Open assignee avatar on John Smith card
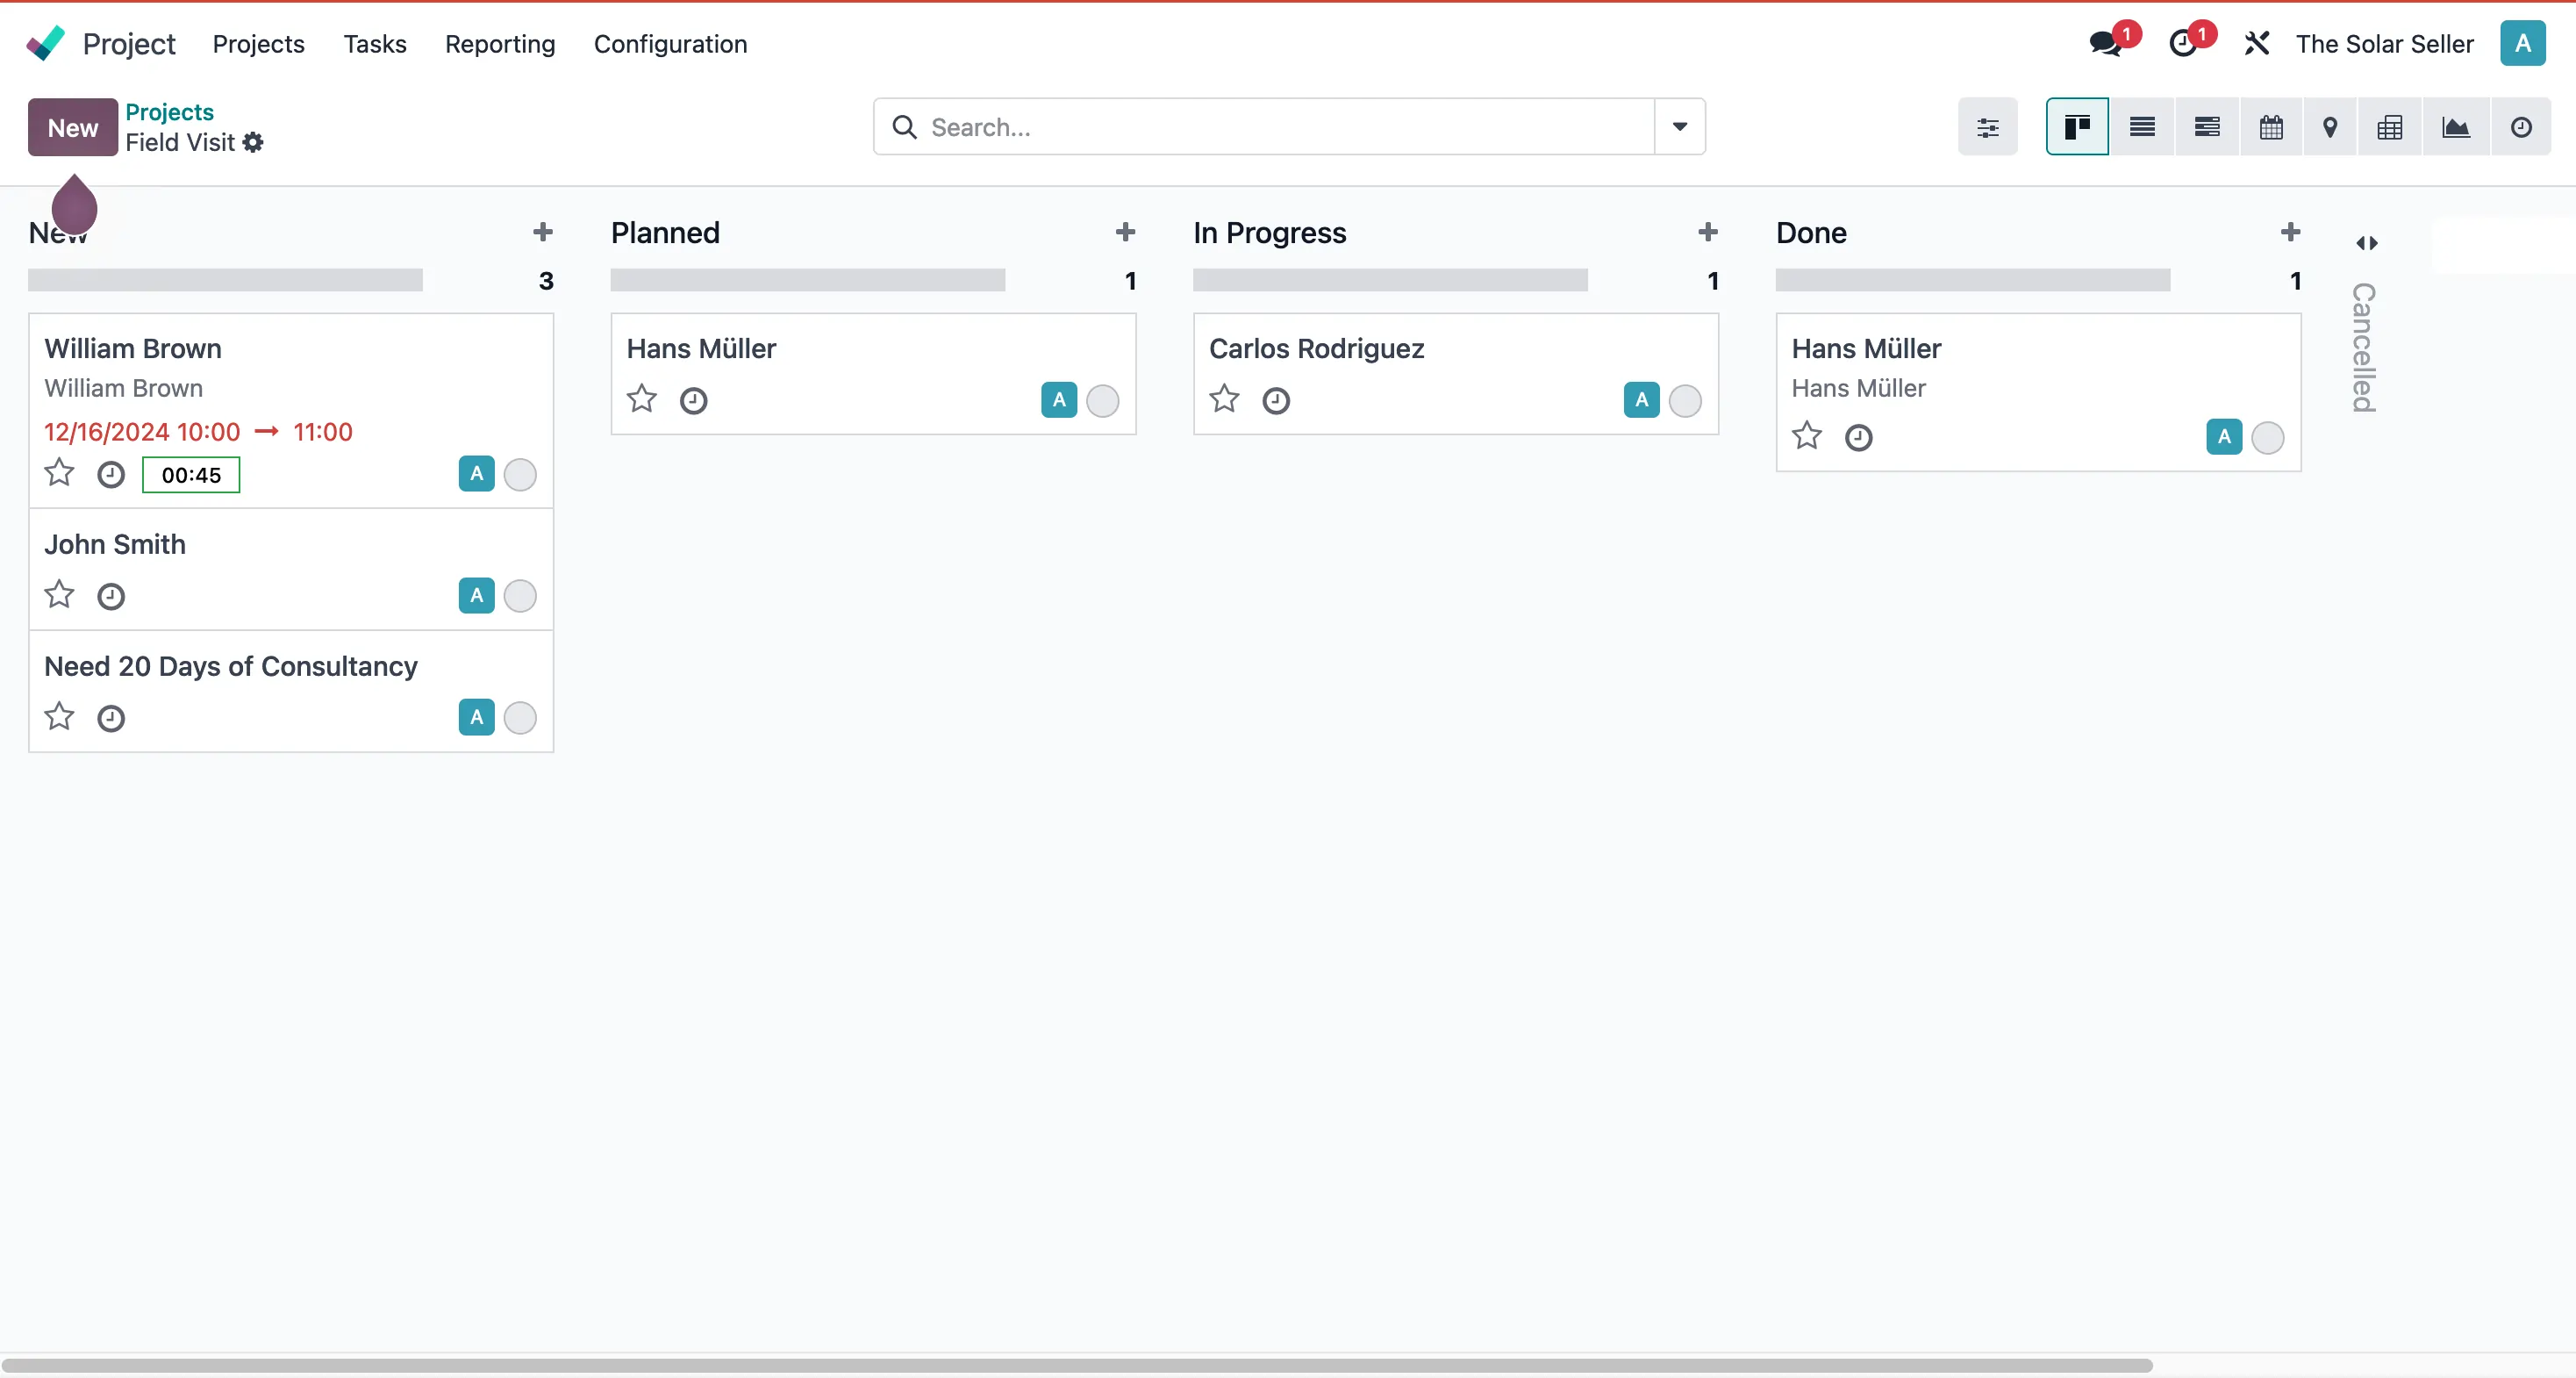This screenshot has height=1378, width=2576. [477, 595]
